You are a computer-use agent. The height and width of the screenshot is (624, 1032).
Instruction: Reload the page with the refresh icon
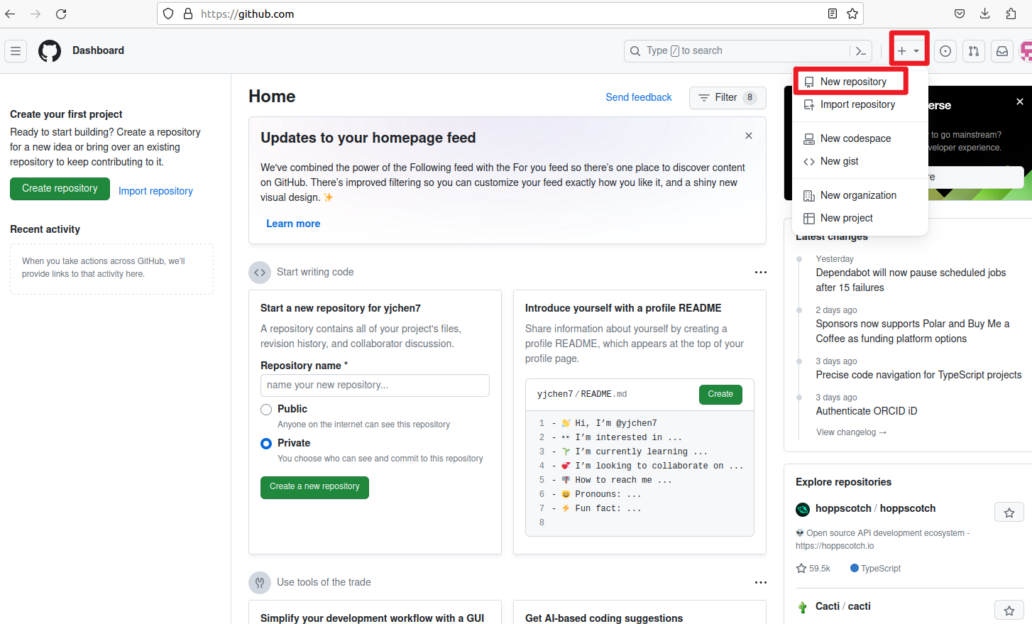(x=61, y=13)
